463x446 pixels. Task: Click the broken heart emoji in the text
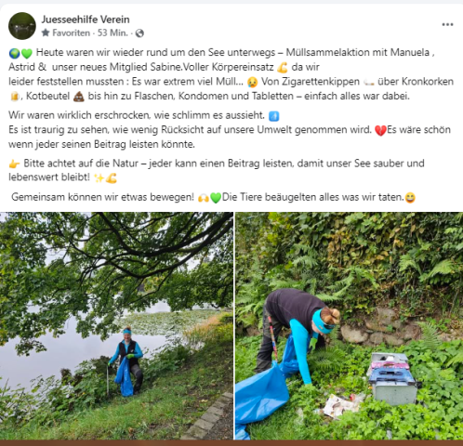click(x=380, y=130)
